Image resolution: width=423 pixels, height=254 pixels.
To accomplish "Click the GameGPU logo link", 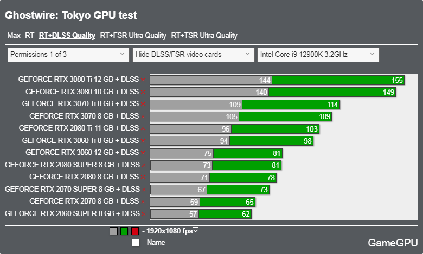I will coord(393,243).
